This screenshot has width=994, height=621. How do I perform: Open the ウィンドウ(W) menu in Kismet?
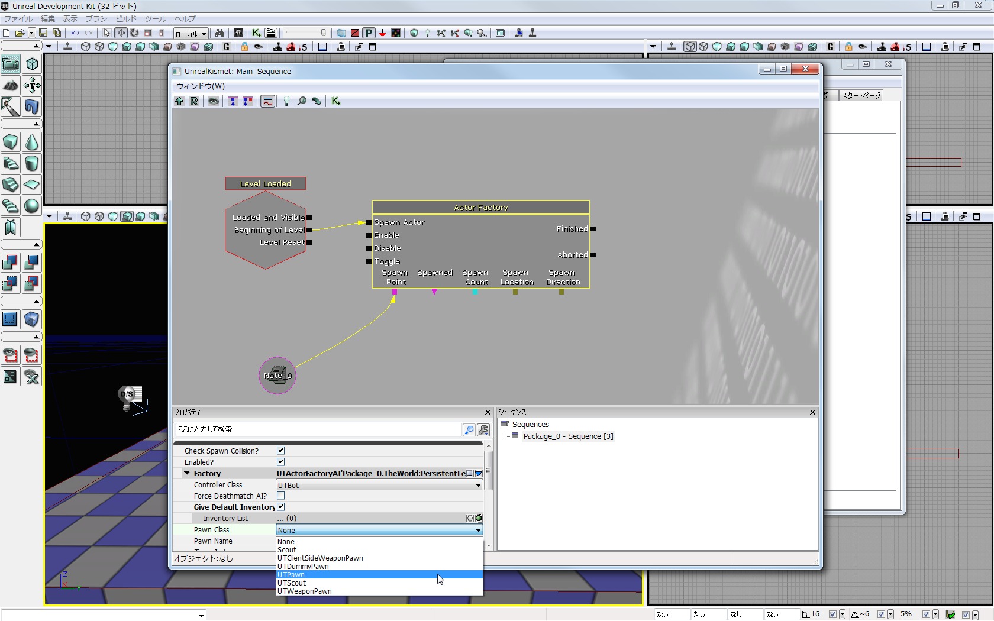200,86
